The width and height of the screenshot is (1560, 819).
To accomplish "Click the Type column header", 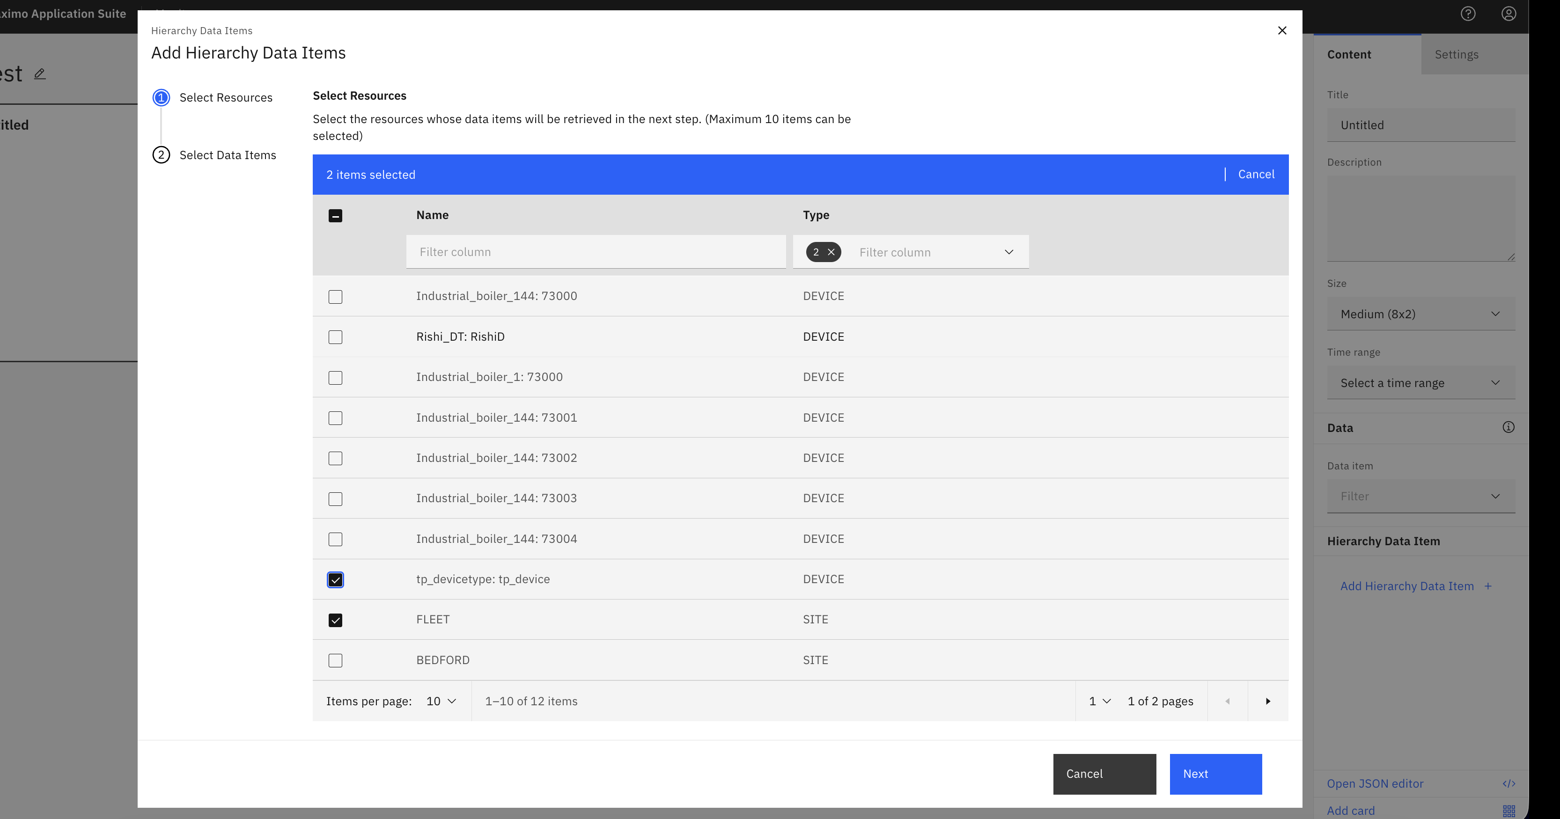I will [816, 215].
